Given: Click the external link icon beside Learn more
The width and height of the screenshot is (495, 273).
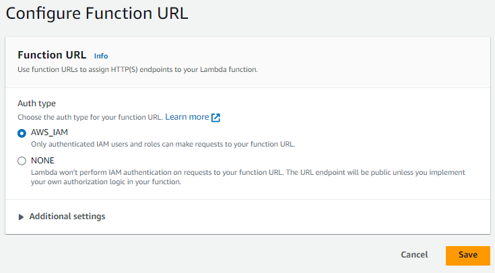Looking at the screenshot, I should (x=216, y=118).
